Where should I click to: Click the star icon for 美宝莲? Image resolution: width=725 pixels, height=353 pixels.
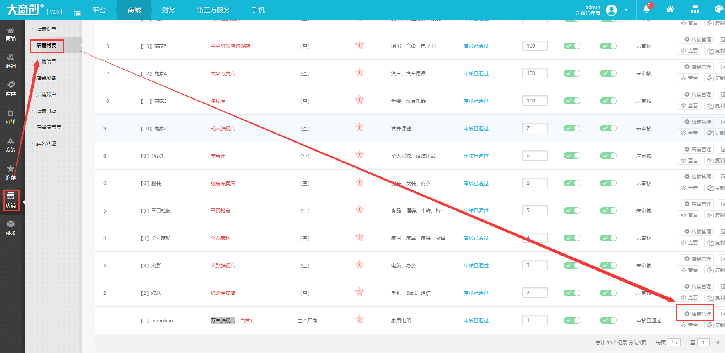pyautogui.click(x=359, y=155)
